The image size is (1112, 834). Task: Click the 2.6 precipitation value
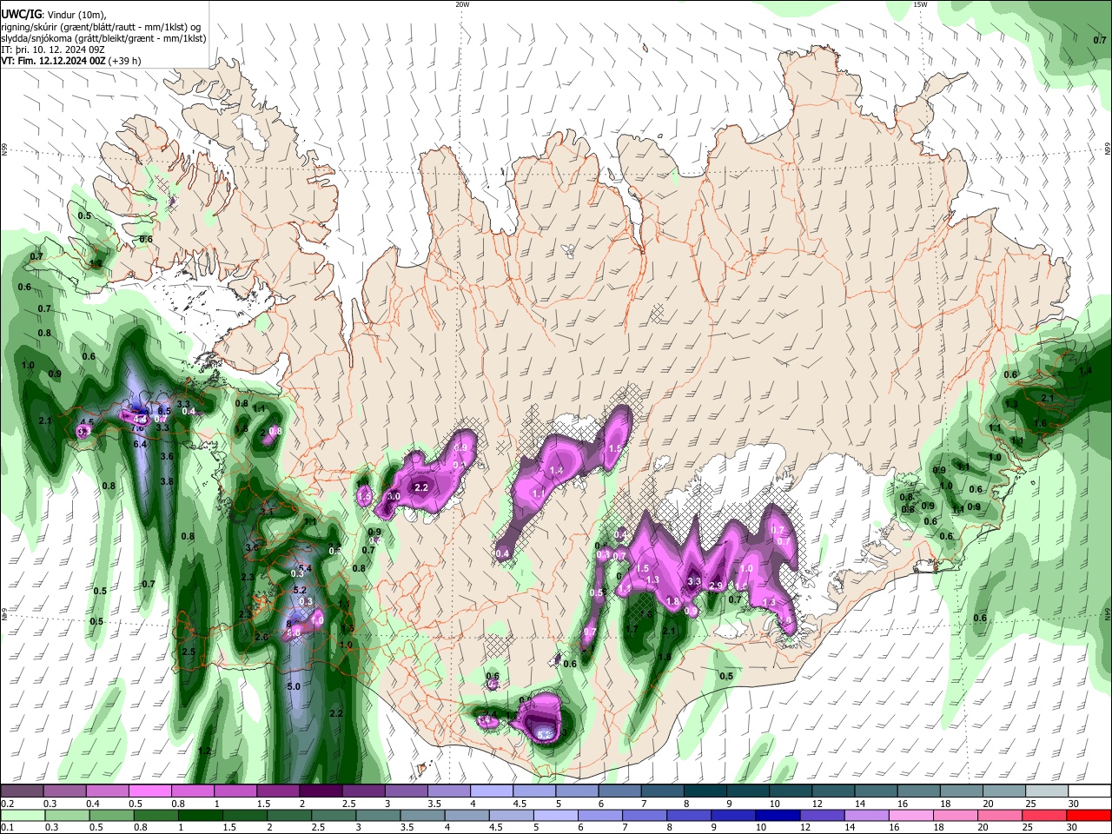[261, 637]
